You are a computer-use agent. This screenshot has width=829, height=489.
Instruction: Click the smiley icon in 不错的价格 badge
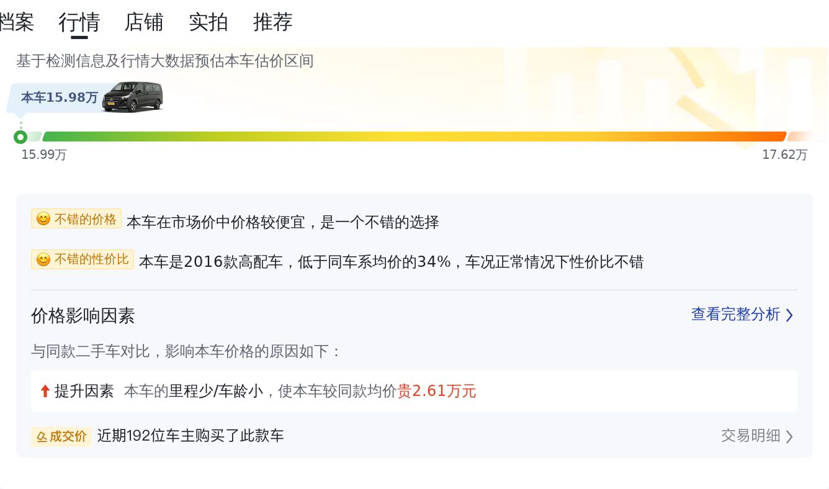pos(43,219)
